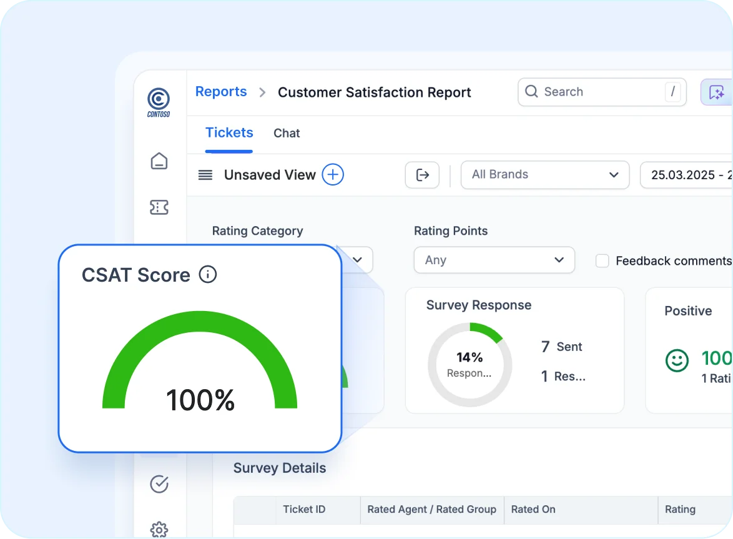The width and height of the screenshot is (733, 539).
Task: Open the Rating Category dropdown
Action: 357,260
